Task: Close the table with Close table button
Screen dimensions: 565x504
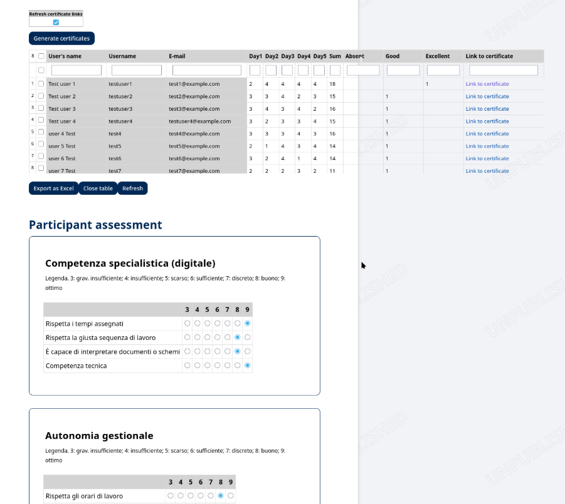Action: [x=98, y=188]
